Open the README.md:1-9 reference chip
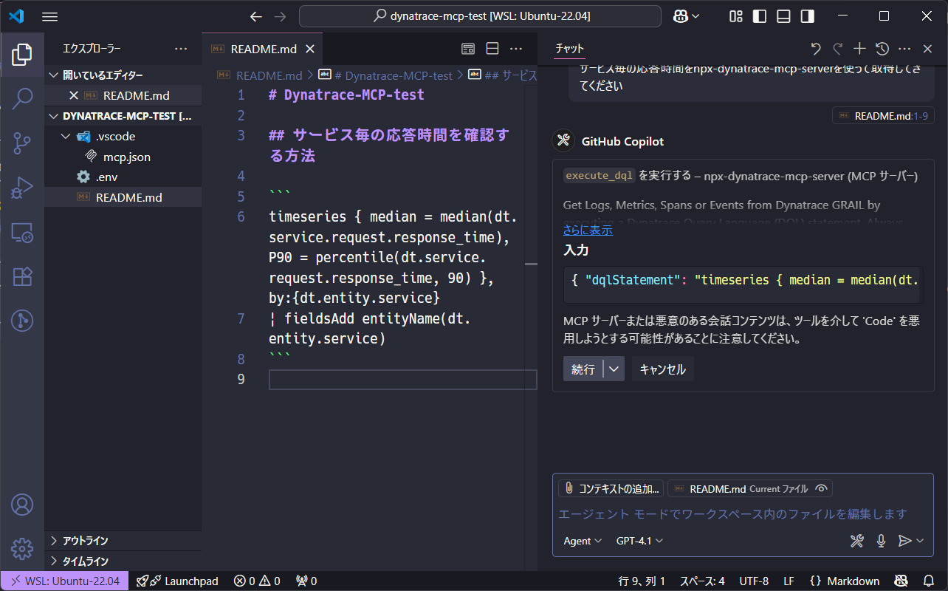This screenshot has width=948, height=591. (884, 115)
